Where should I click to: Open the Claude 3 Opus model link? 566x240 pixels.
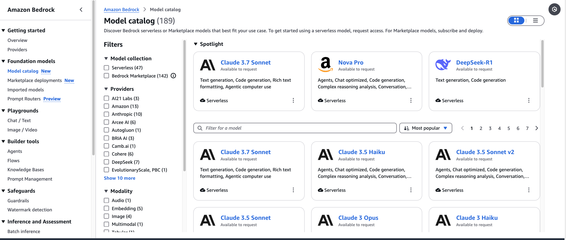point(358,218)
